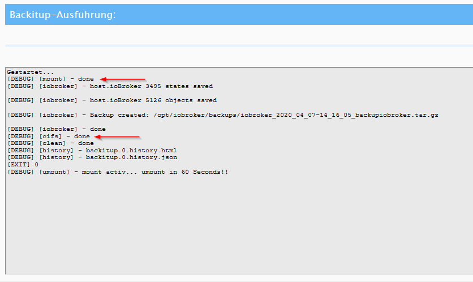
Task: Select the 3495 states saved line
Action: (110, 86)
